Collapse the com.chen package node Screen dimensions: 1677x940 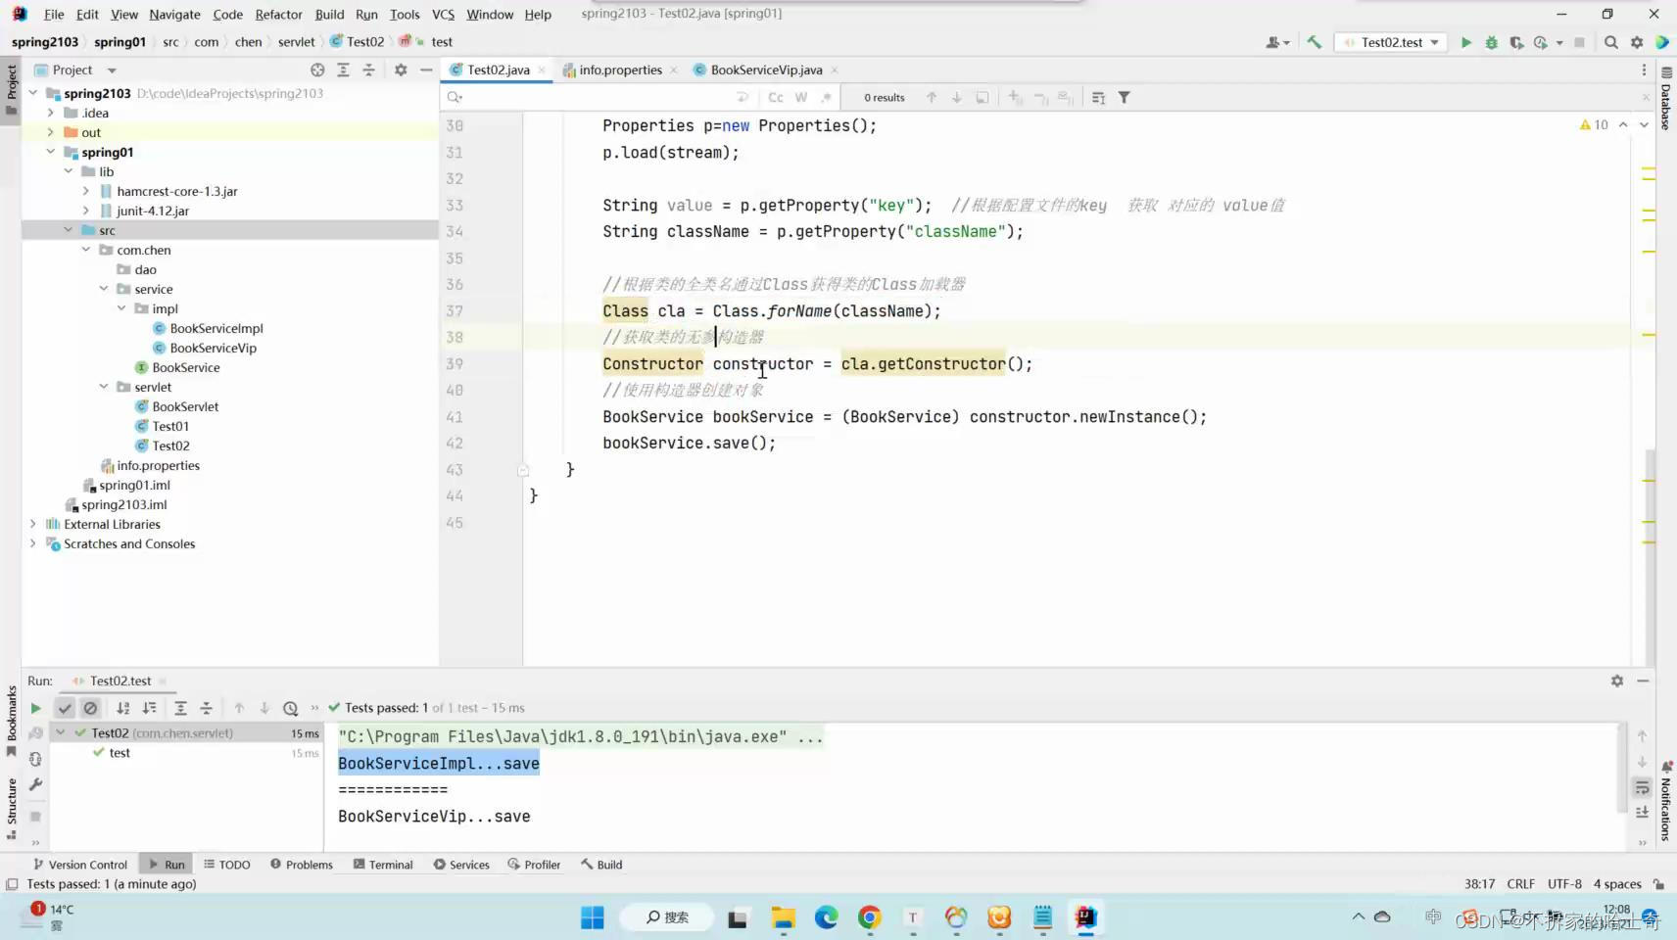tap(86, 250)
